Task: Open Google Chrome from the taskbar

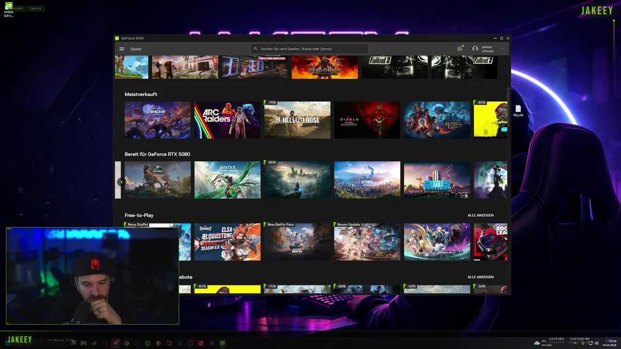Action: point(126,343)
